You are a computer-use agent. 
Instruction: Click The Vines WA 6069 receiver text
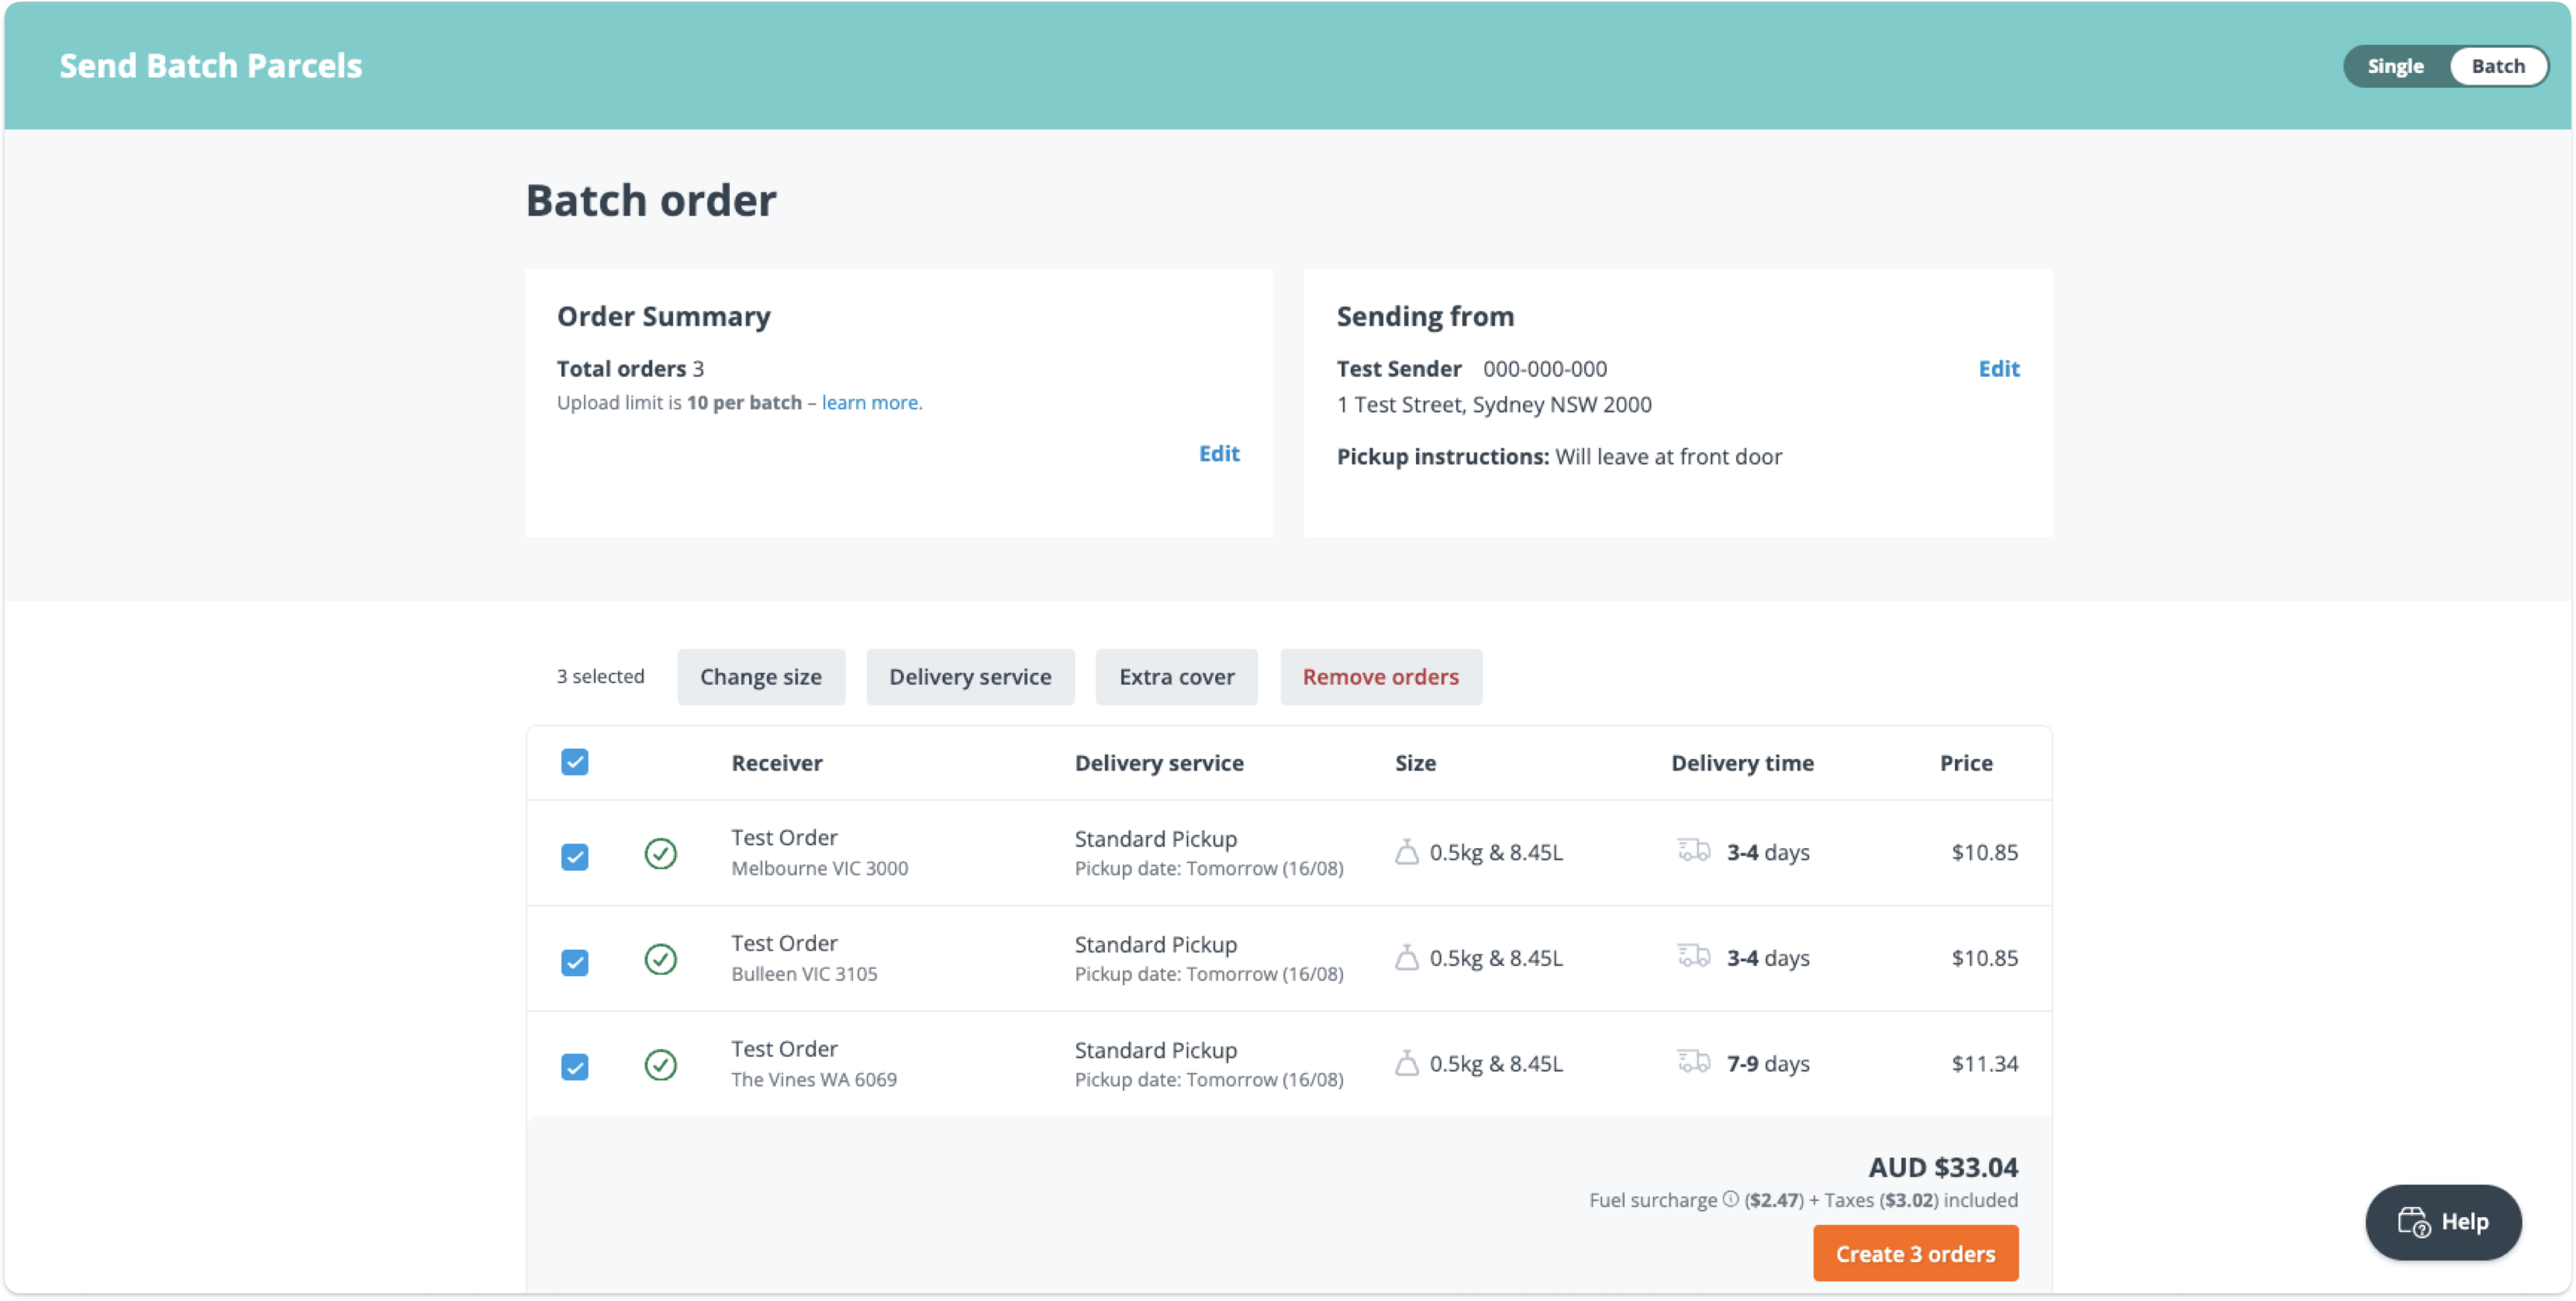coord(813,1079)
